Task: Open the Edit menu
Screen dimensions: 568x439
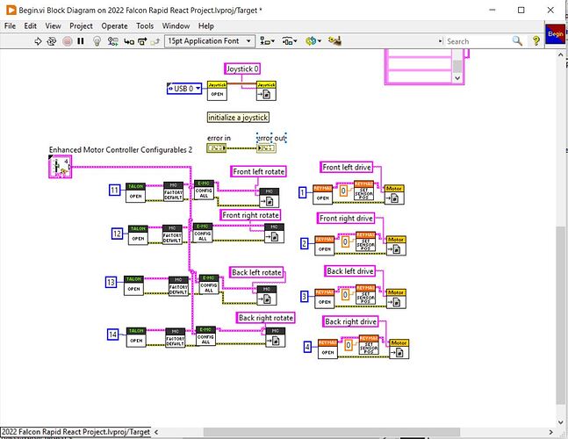Action: point(31,26)
